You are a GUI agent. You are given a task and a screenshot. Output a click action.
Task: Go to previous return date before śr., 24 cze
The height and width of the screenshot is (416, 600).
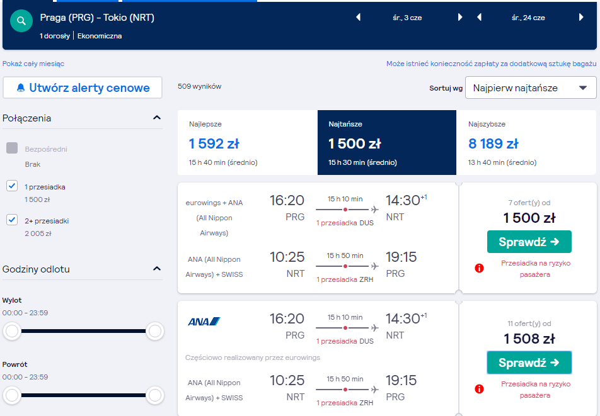coord(479,17)
